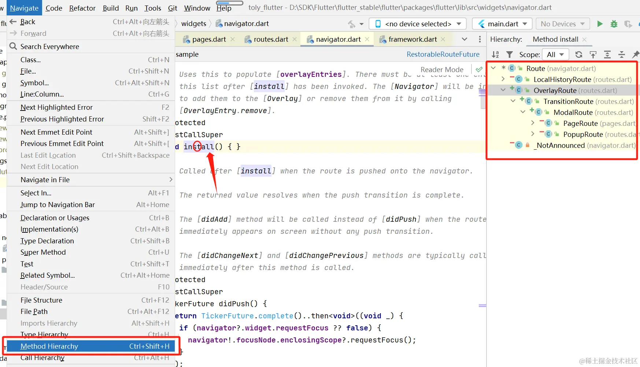Click the _NotAnnounced class icon
Screen dimensions: 640x367
tap(519, 145)
